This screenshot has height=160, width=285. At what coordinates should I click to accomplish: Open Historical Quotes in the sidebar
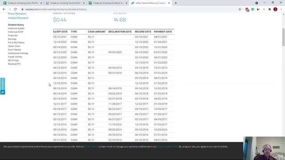[x=16, y=28]
